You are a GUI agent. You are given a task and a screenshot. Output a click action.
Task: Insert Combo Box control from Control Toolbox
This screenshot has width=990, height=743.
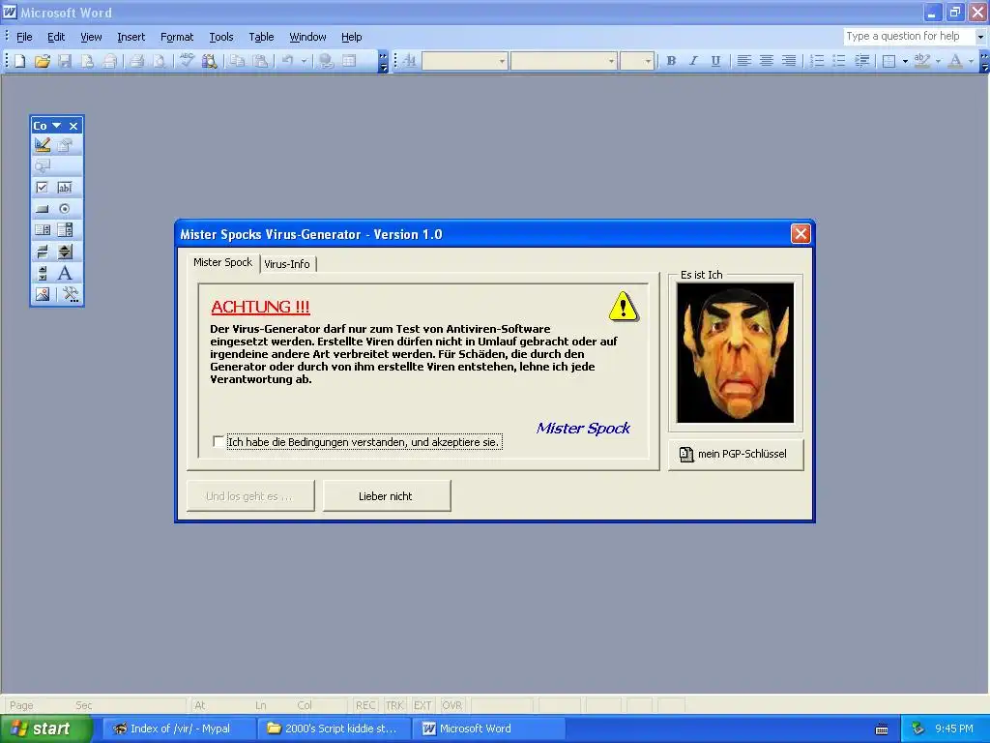65,230
